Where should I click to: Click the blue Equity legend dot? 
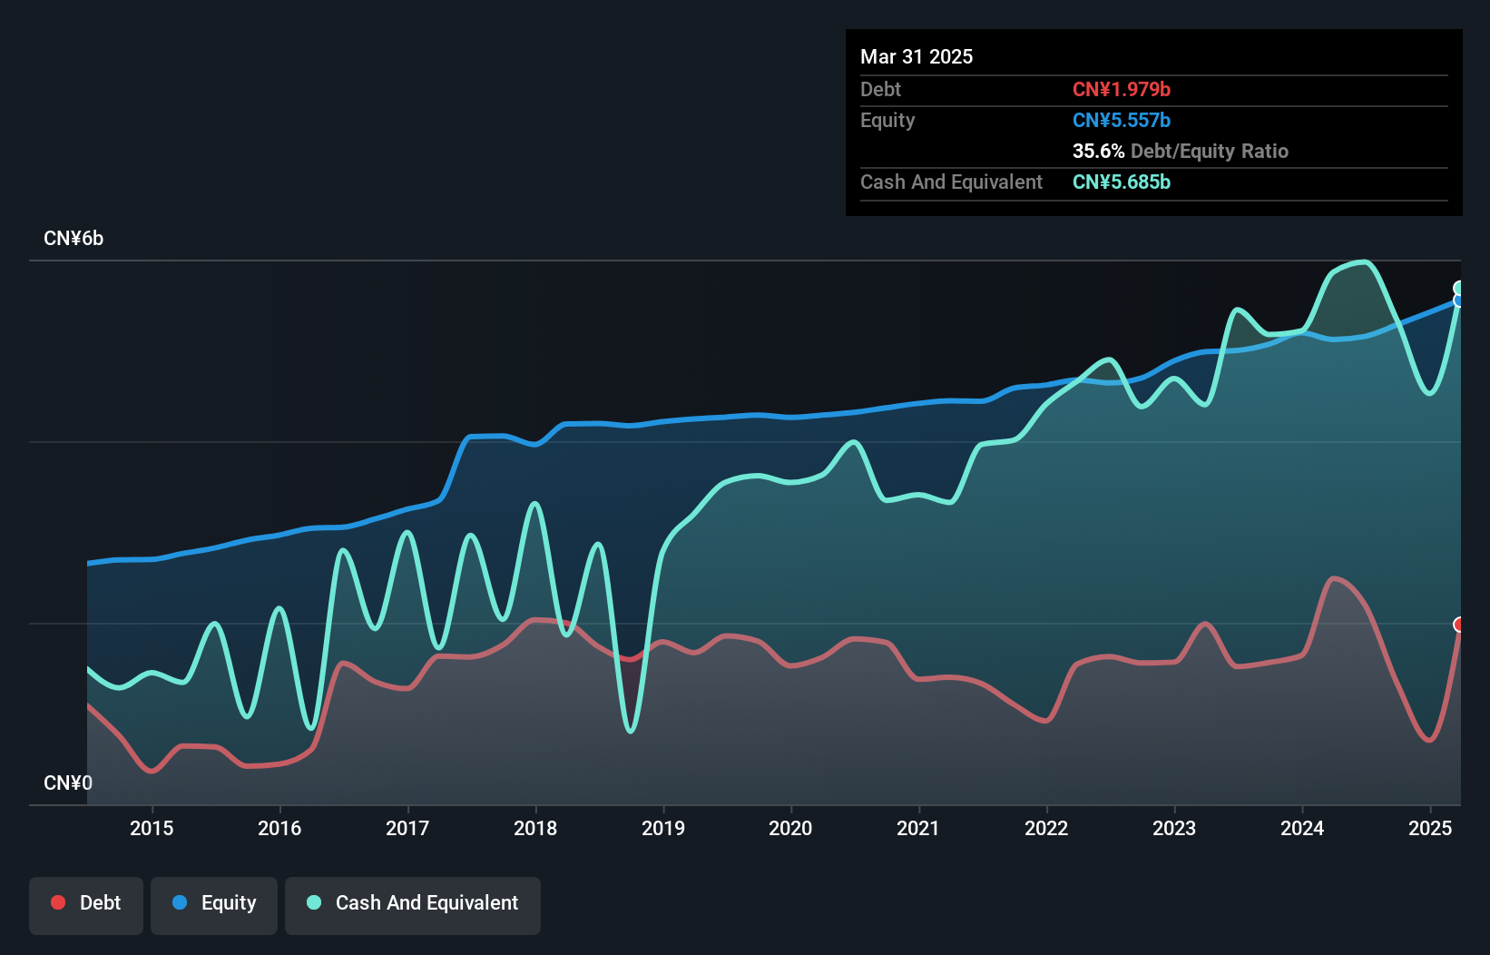point(180,902)
